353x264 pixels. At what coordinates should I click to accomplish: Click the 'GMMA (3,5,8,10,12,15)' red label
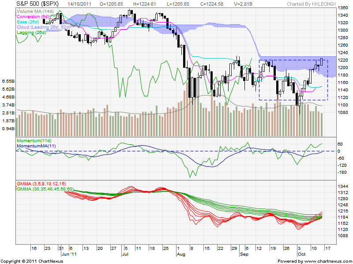click(41, 184)
